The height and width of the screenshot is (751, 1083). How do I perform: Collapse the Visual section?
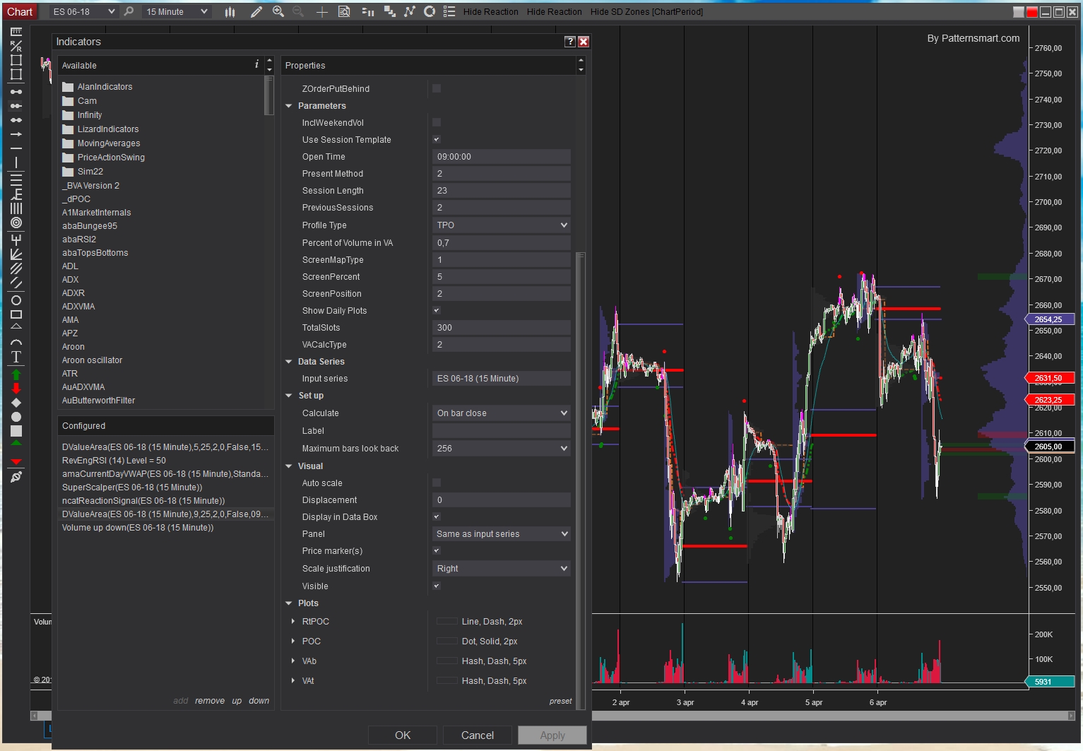(x=288, y=466)
